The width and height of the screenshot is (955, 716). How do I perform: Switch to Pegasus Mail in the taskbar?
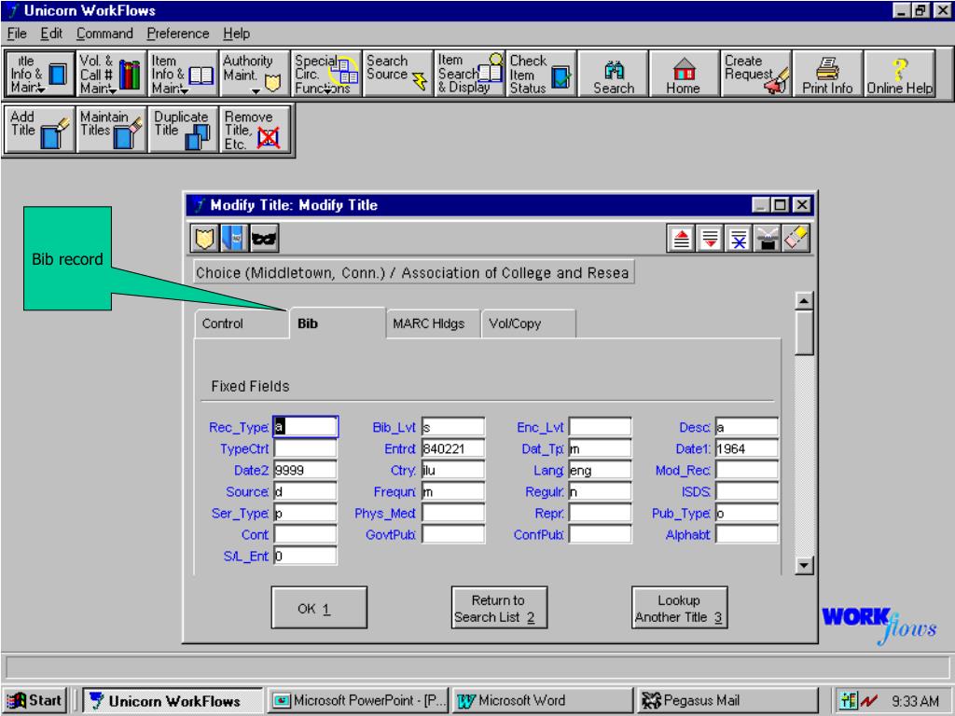[727, 701]
